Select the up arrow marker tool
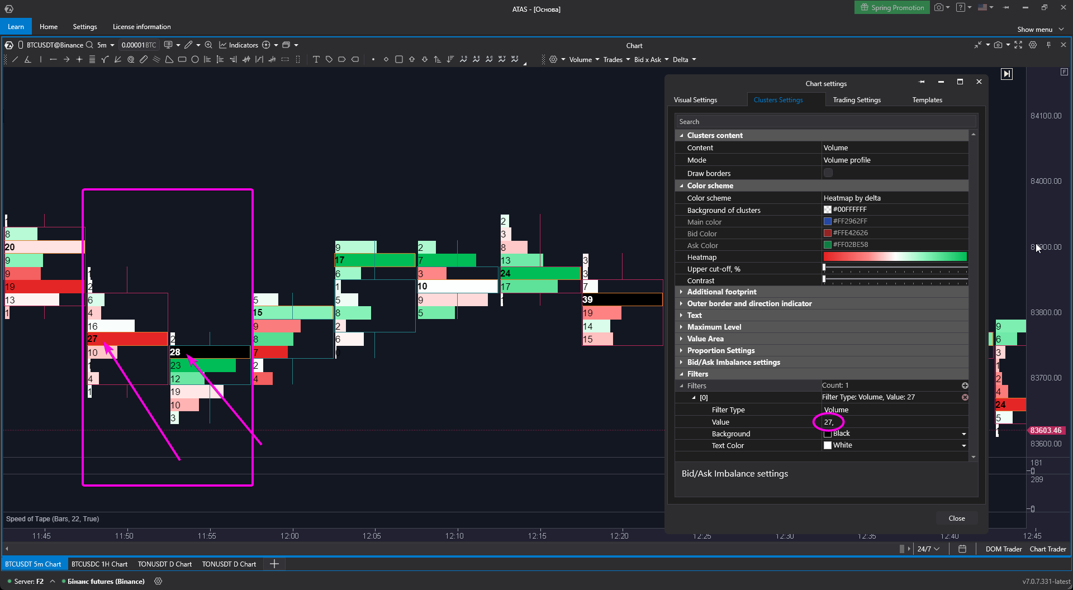 (x=412, y=59)
